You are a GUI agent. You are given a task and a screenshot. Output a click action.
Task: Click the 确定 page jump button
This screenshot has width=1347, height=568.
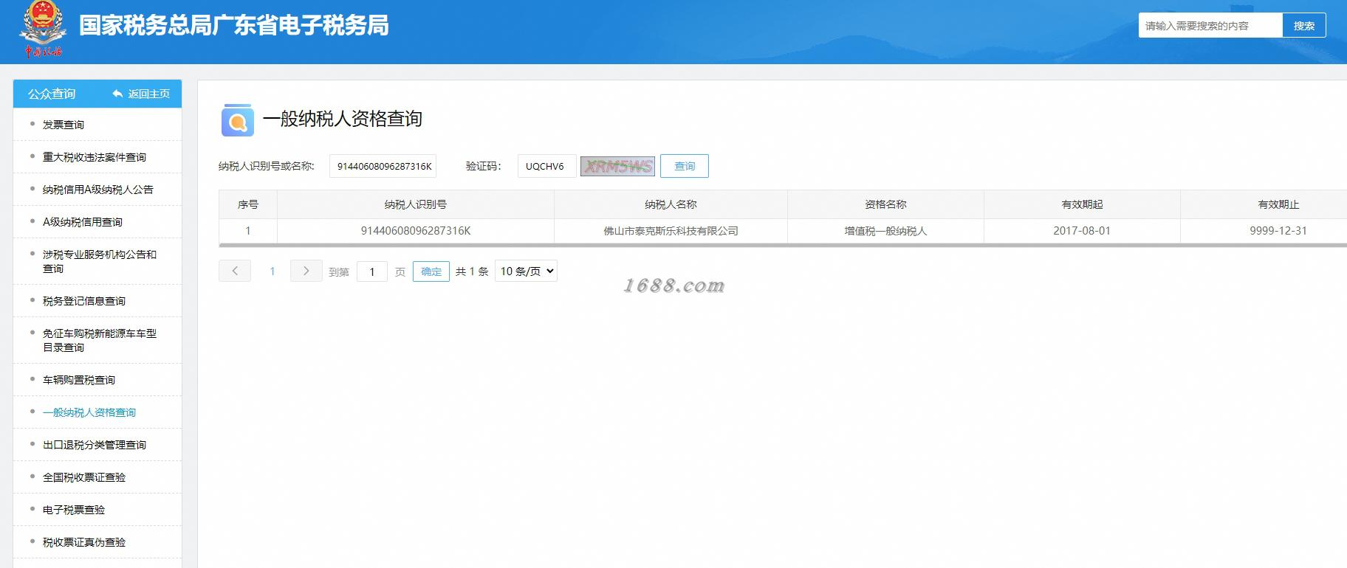pos(431,271)
